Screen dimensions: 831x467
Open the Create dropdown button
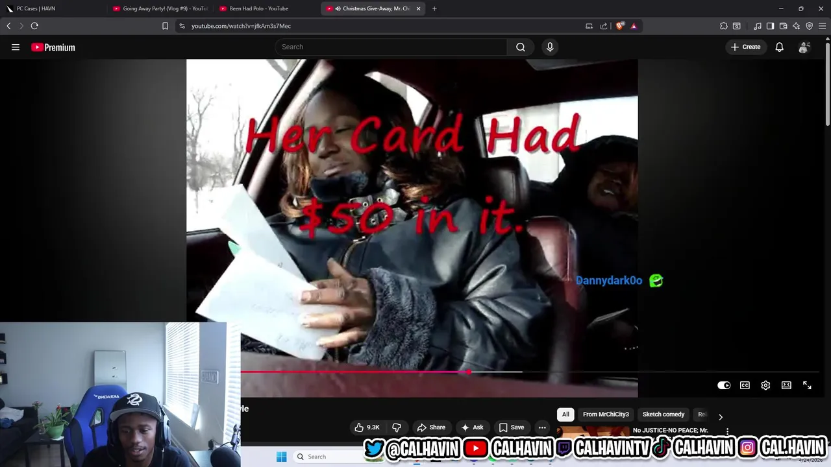[x=745, y=47]
